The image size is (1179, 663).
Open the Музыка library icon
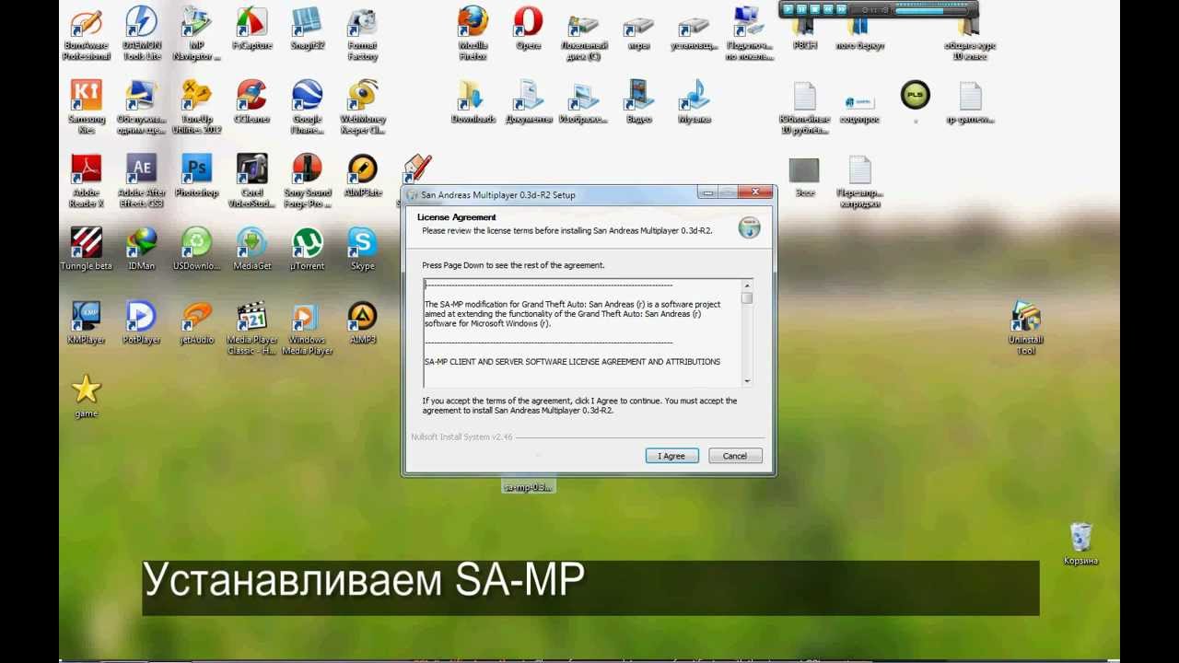click(694, 101)
